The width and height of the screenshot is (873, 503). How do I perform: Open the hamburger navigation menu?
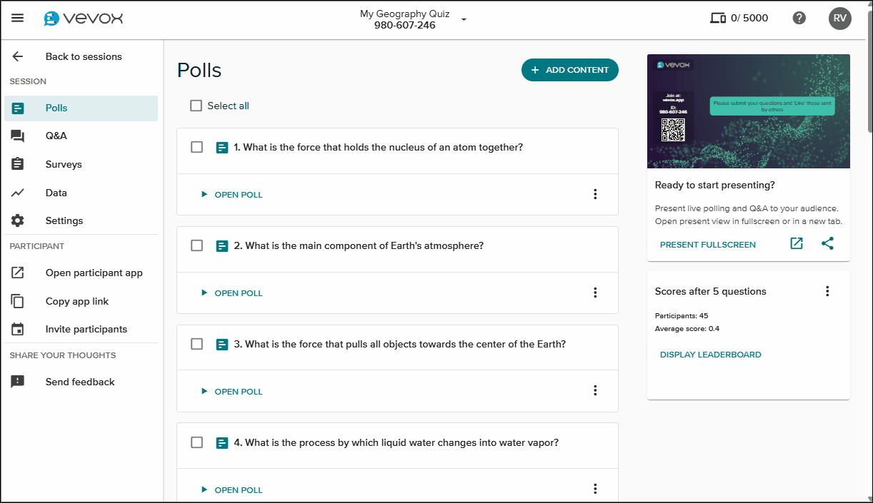[x=18, y=19]
